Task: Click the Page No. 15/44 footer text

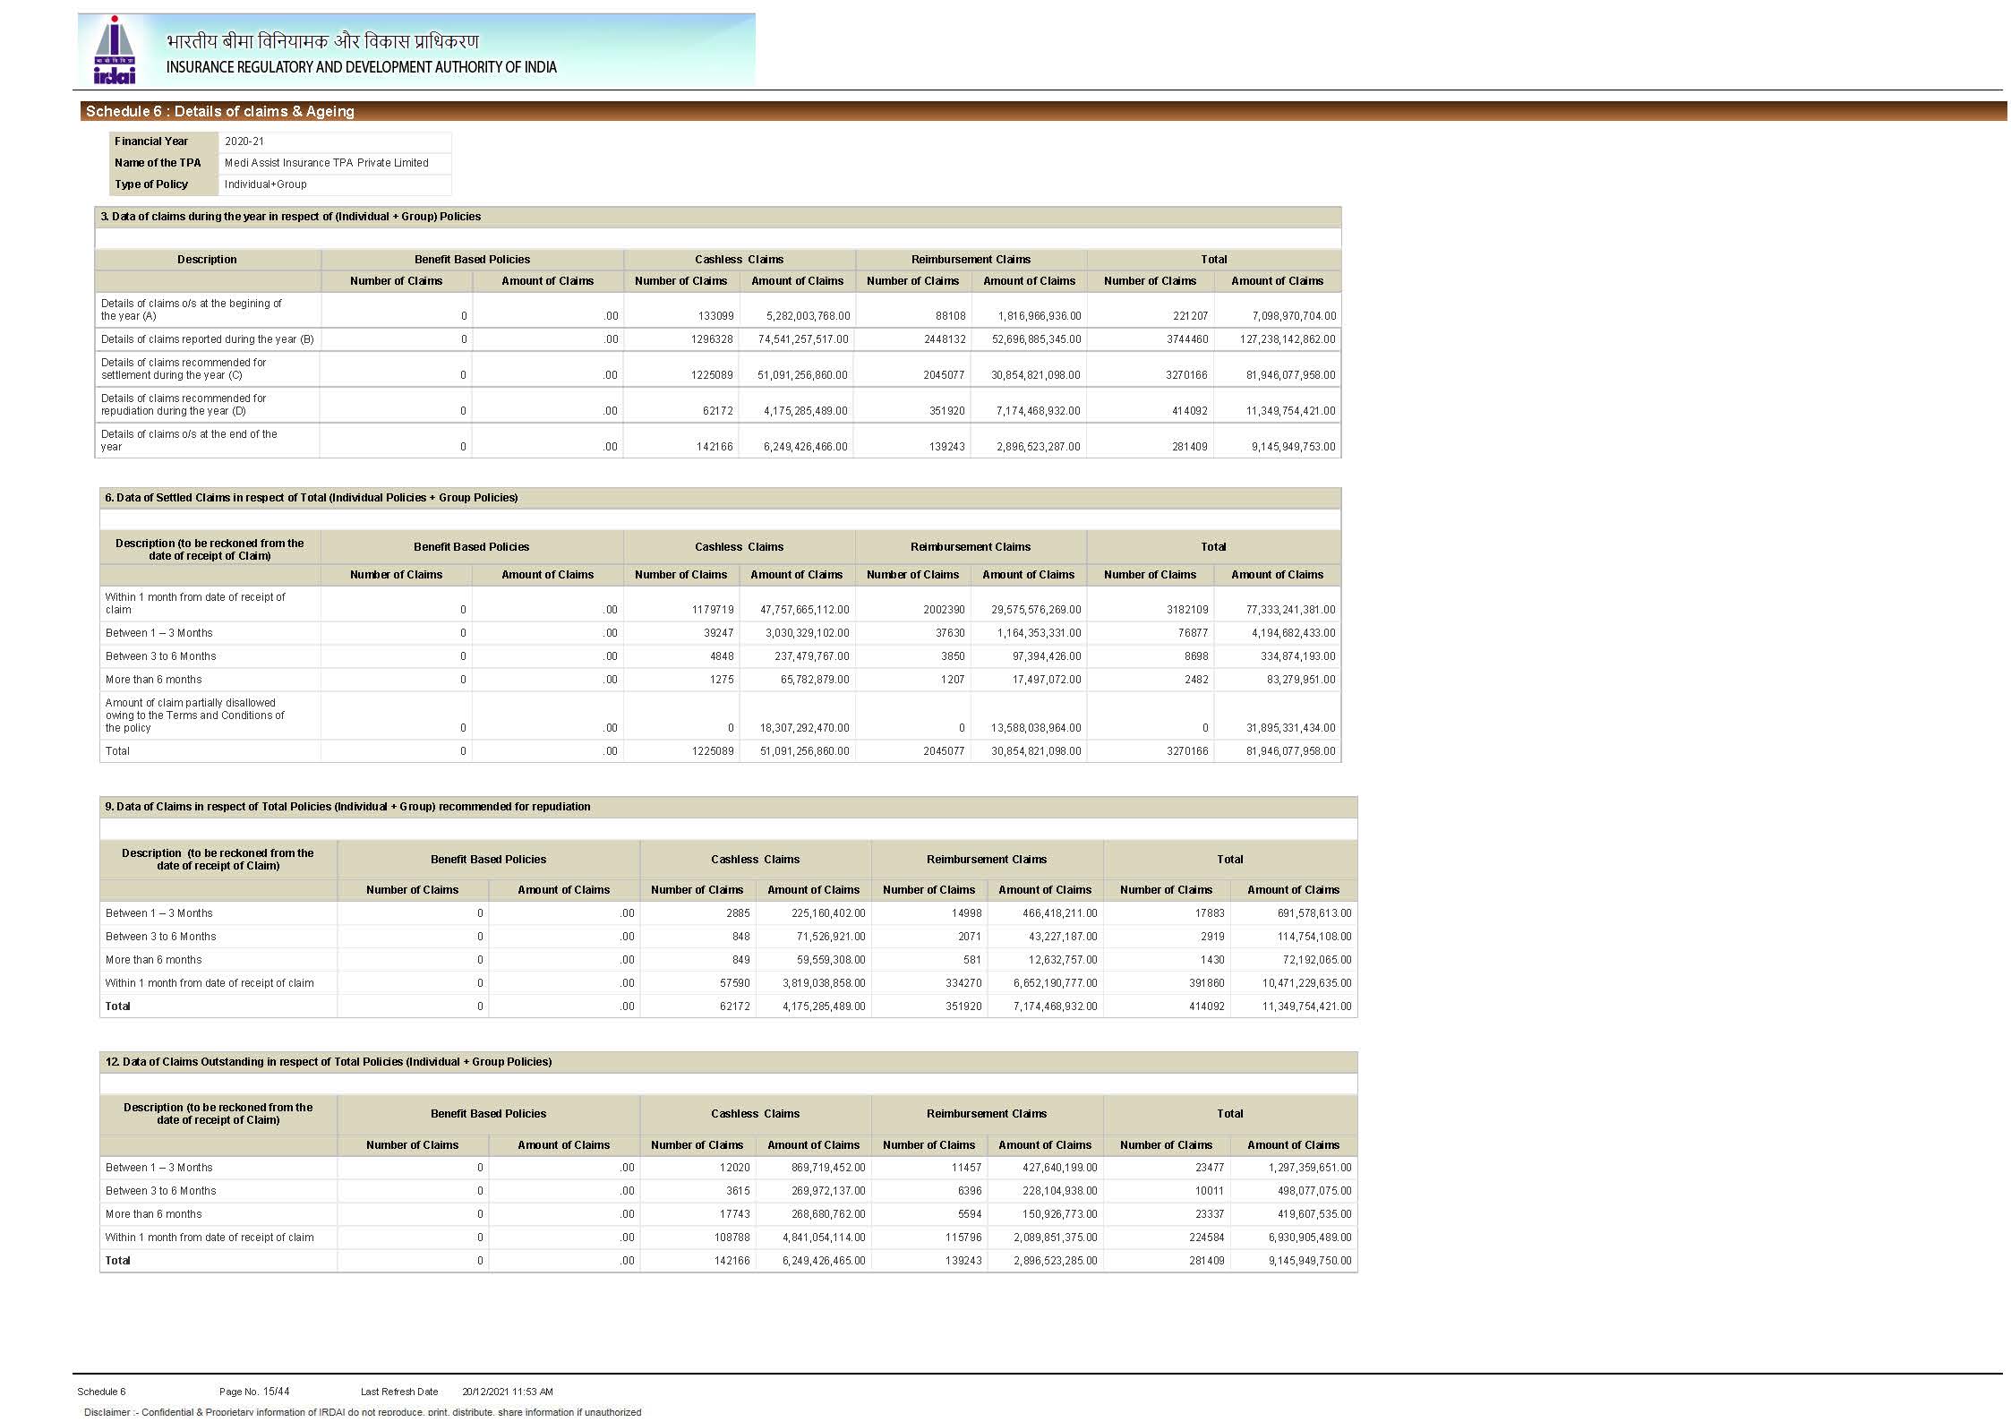Action: click(254, 1392)
